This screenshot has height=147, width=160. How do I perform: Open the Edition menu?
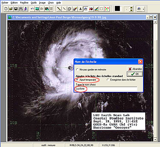pyautogui.click(x=14, y=3)
